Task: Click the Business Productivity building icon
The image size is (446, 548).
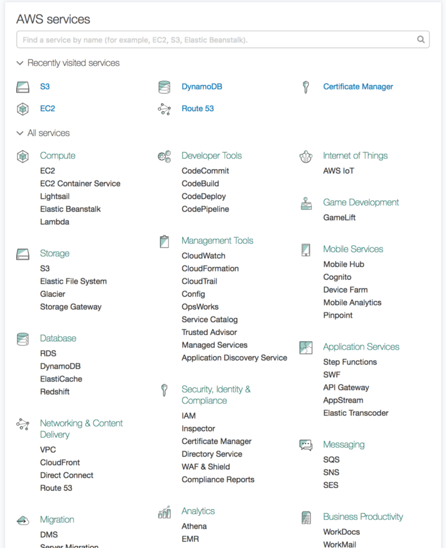Action: tap(306, 518)
